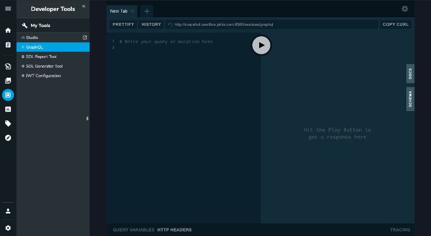This screenshot has width=431, height=236.
Task: Open the clipboard workflow icon
Action: click(x=8, y=45)
